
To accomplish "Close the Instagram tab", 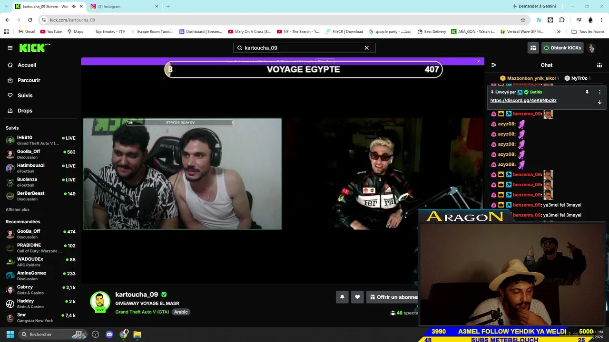I will (x=157, y=7).
